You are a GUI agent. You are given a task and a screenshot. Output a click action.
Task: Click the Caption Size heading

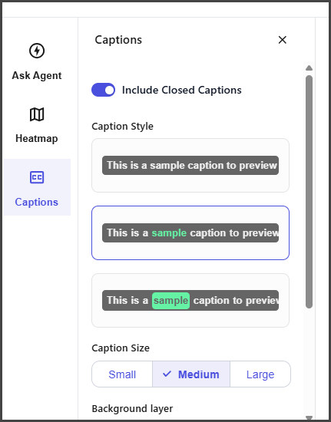pyautogui.click(x=121, y=348)
